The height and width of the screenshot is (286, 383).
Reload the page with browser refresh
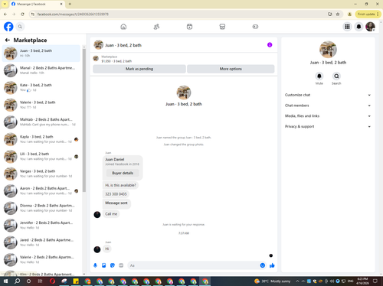(x=22, y=15)
